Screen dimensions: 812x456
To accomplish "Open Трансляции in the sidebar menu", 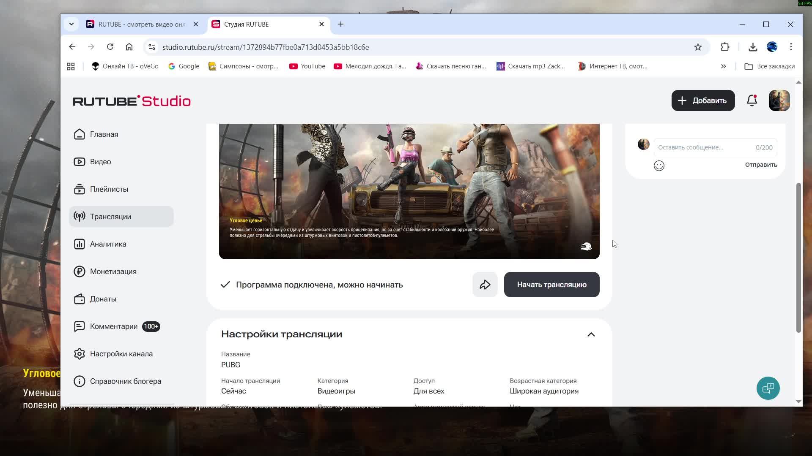I will click(110, 217).
